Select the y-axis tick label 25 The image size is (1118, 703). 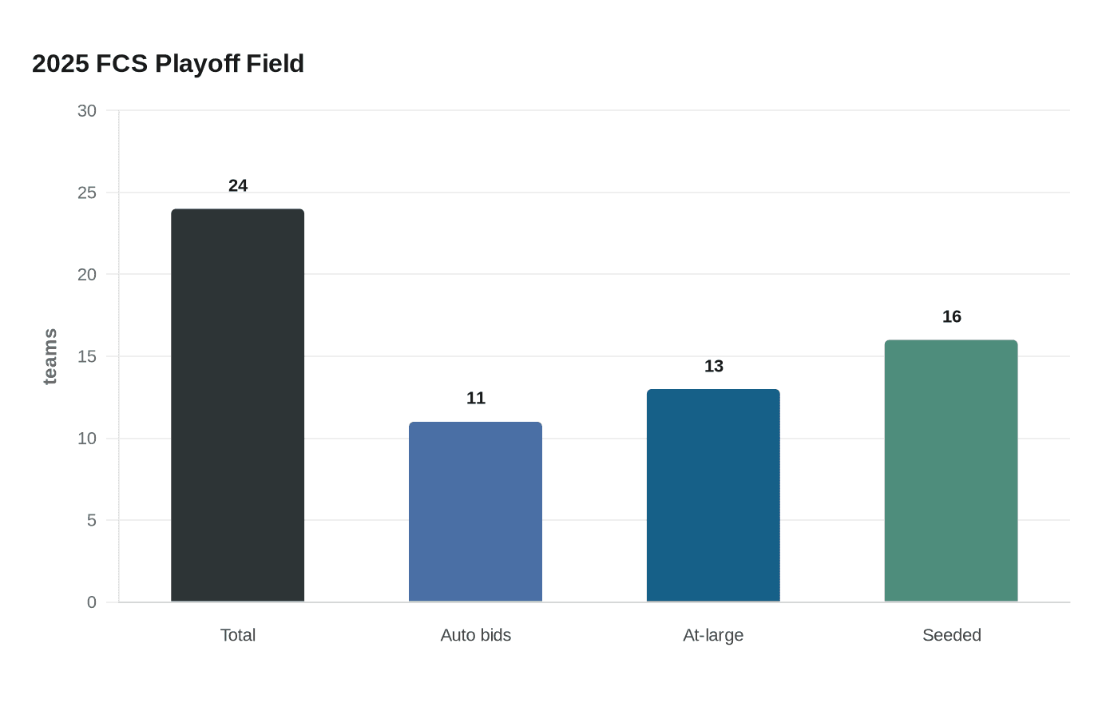point(86,193)
